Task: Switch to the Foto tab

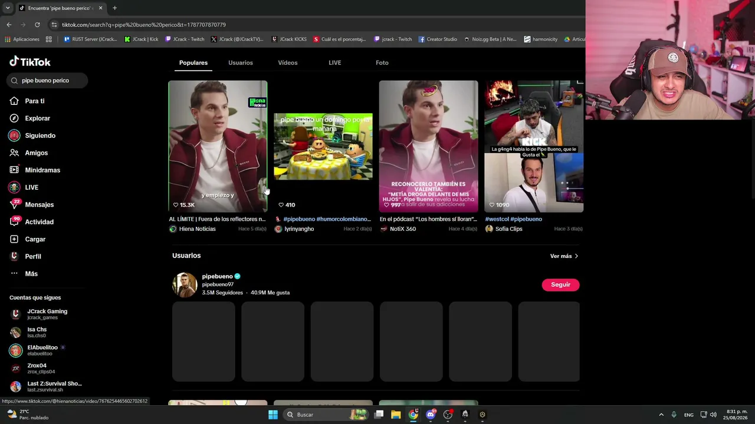Action: pos(382,63)
